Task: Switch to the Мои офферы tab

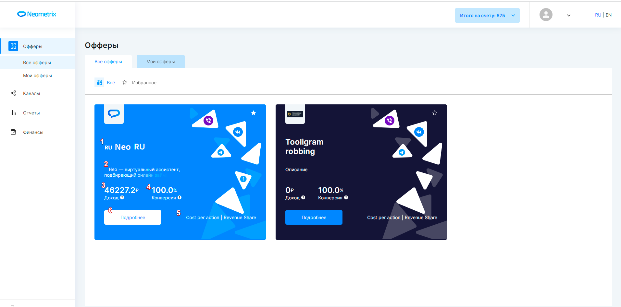Action: click(160, 62)
